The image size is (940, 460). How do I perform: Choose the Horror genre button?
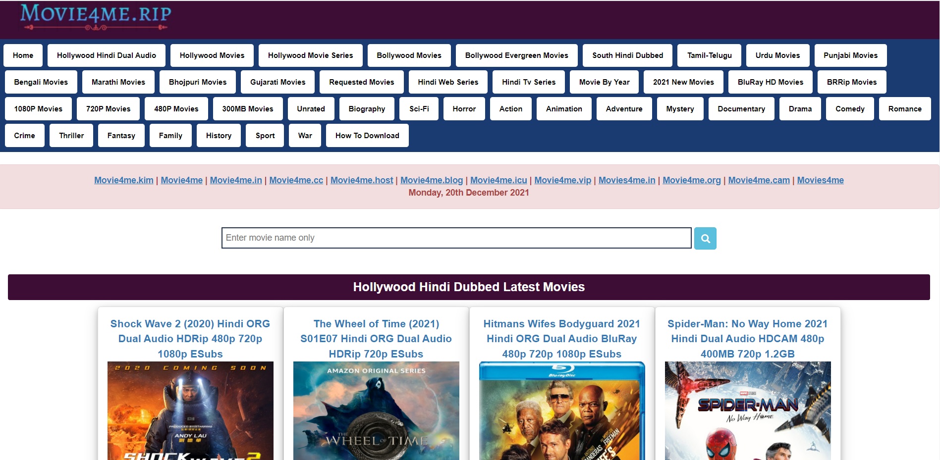click(464, 109)
